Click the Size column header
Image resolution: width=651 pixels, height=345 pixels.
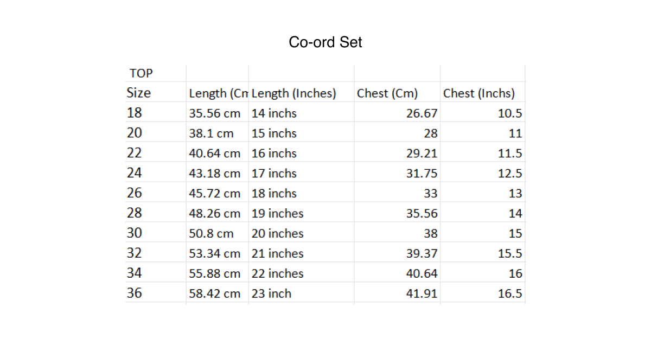pos(139,93)
